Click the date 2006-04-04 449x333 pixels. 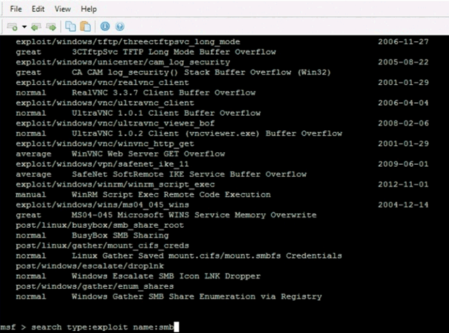click(x=403, y=103)
